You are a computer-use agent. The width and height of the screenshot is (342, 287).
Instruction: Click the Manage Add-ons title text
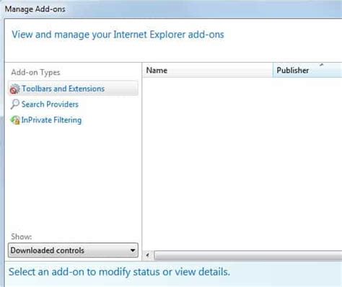35,9
